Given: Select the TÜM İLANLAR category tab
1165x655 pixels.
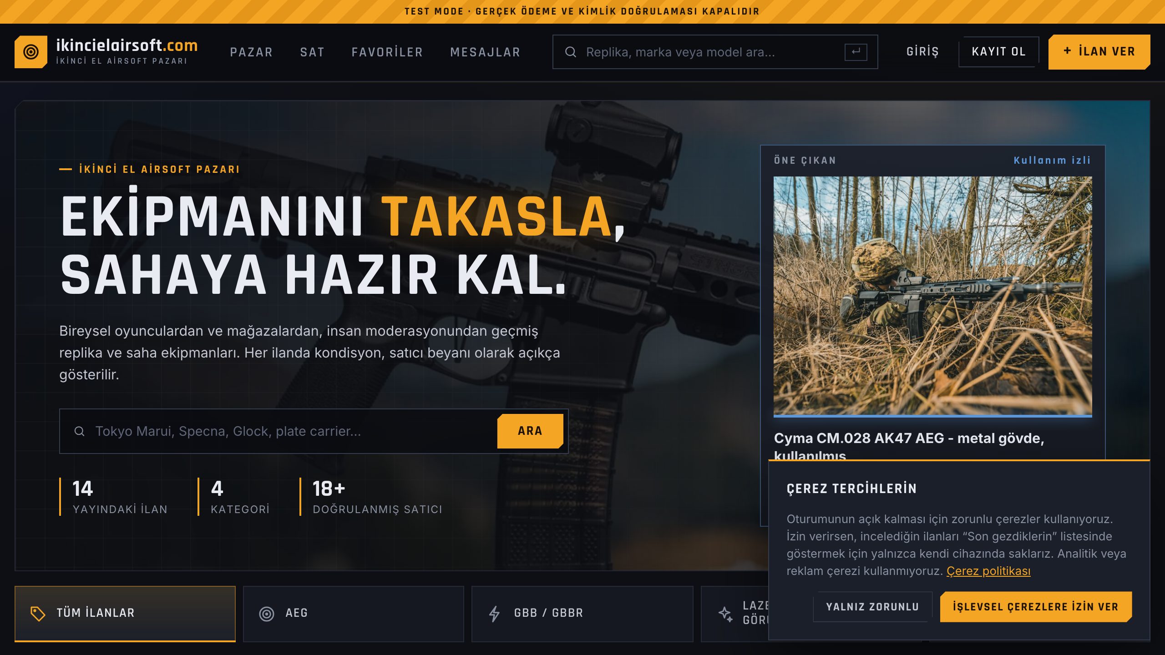Looking at the screenshot, I should pyautogui.click(x=125, y=614).
